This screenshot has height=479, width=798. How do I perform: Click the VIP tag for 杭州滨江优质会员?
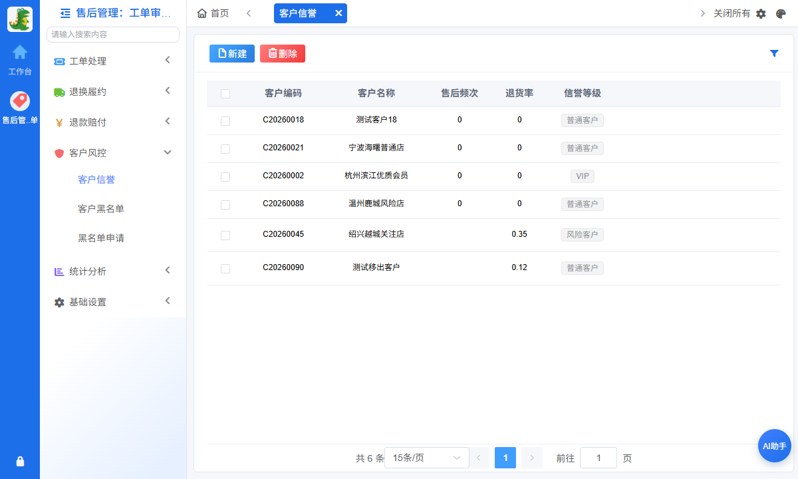pos(583,176)
